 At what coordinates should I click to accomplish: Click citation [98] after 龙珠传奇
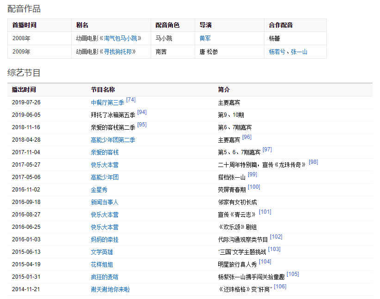pyautogui.click(x=313, y=162)
